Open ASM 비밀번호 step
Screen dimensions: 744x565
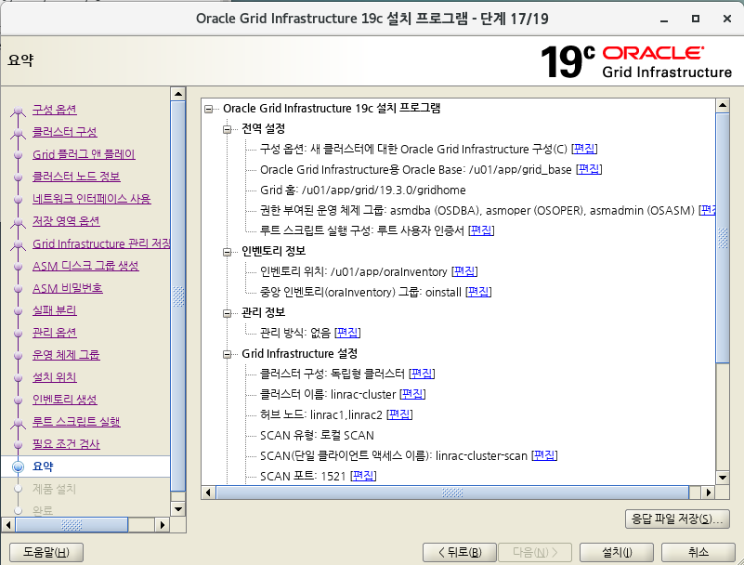pos(68,288)
